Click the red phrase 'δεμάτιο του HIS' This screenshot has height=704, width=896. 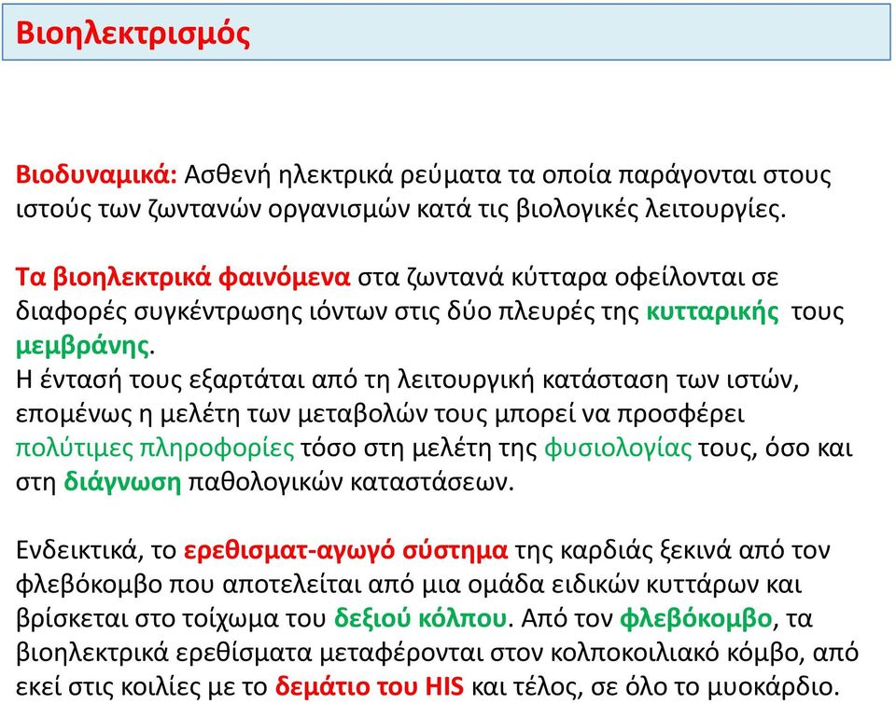[370, 686]
